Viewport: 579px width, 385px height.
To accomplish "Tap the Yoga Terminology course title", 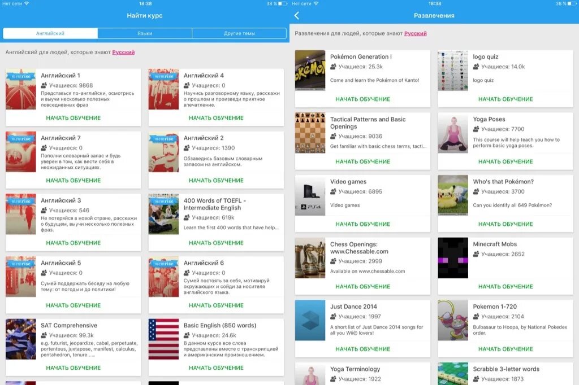I will 355,369.
